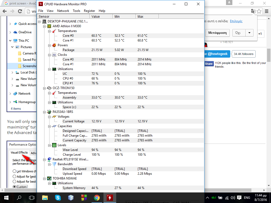Collapse the Powers group

pos(49,45)
